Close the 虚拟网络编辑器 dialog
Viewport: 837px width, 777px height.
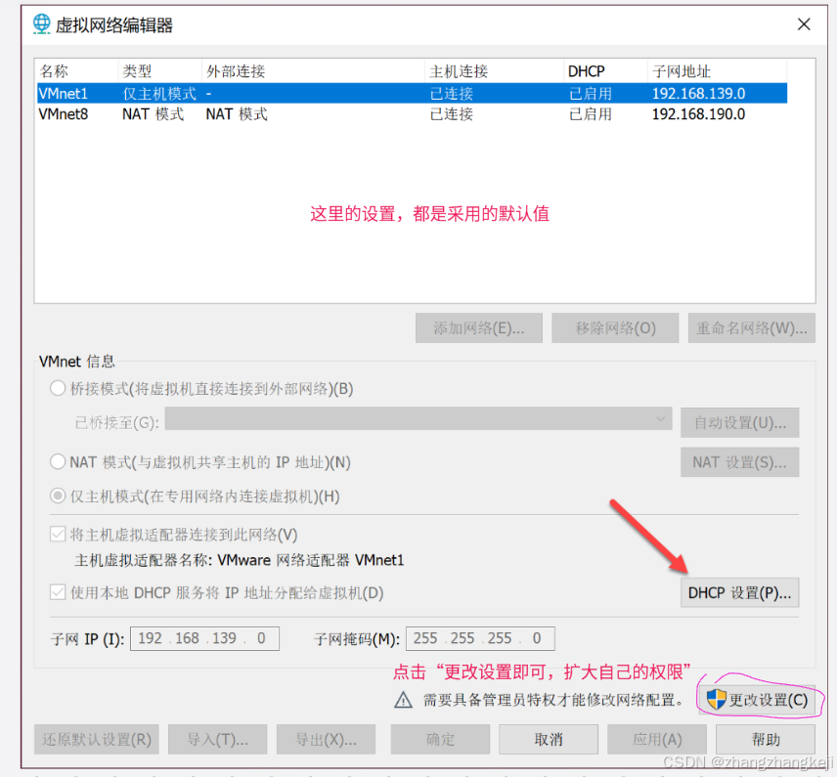click(x=804, y=24)
